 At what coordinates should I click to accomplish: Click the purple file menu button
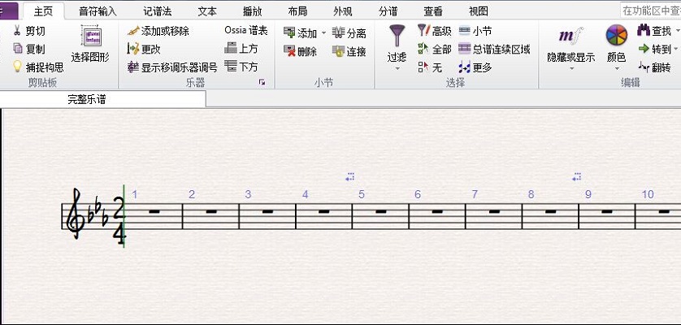coord(9,11)
